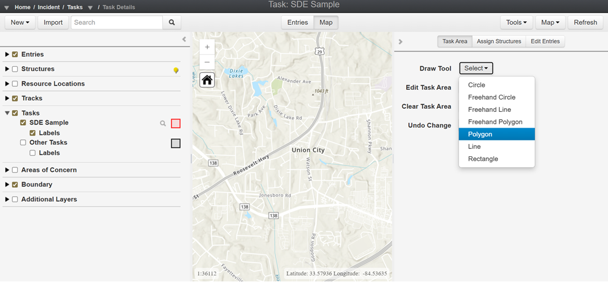
Task: Click the SDE Sample task label
Action: (49, 123)
